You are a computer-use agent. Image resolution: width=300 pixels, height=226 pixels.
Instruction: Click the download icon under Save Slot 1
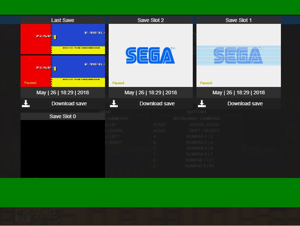(x=202, y=103)
